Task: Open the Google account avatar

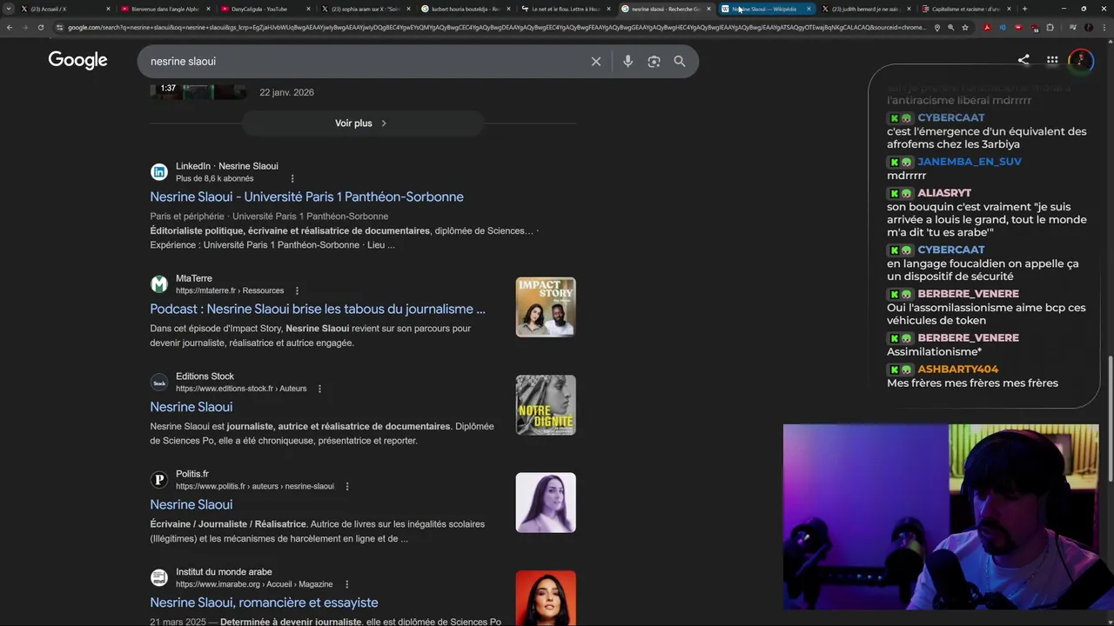Action: (x=1081, y=60)
